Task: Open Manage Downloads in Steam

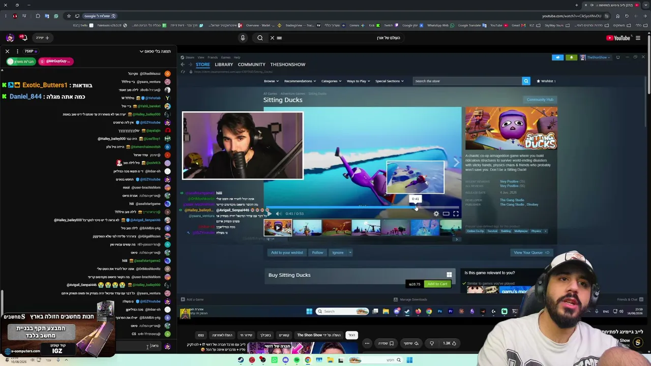Action: [411, 299]
